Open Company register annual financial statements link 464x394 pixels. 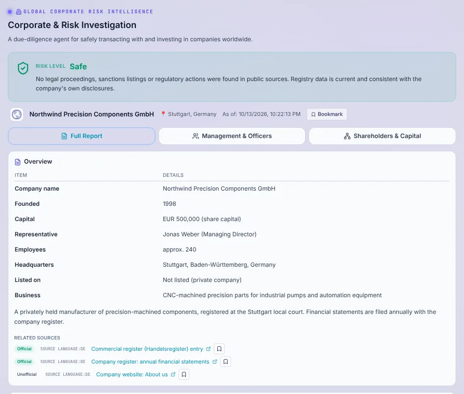click(x=150, y=362)
